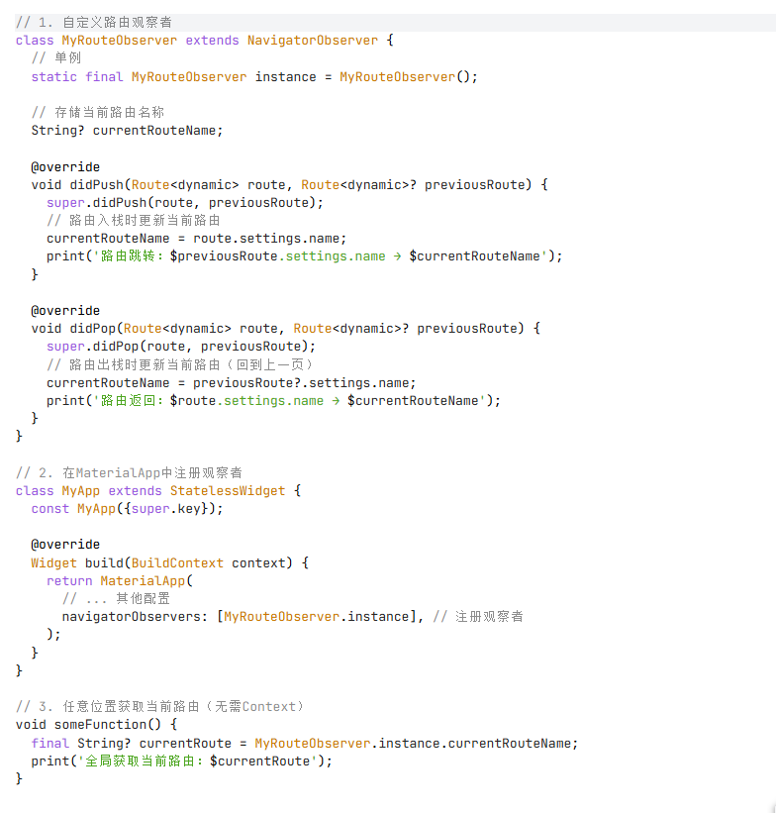Screen dimensions: 776x813
Task: Click the 存储当前路由名称 comment
Action: [x=97, y=112]
